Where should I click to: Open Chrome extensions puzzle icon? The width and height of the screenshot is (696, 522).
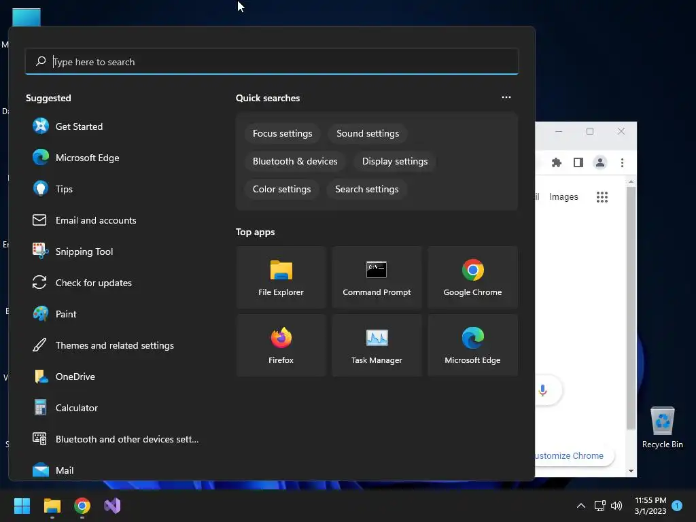(556, 162)
